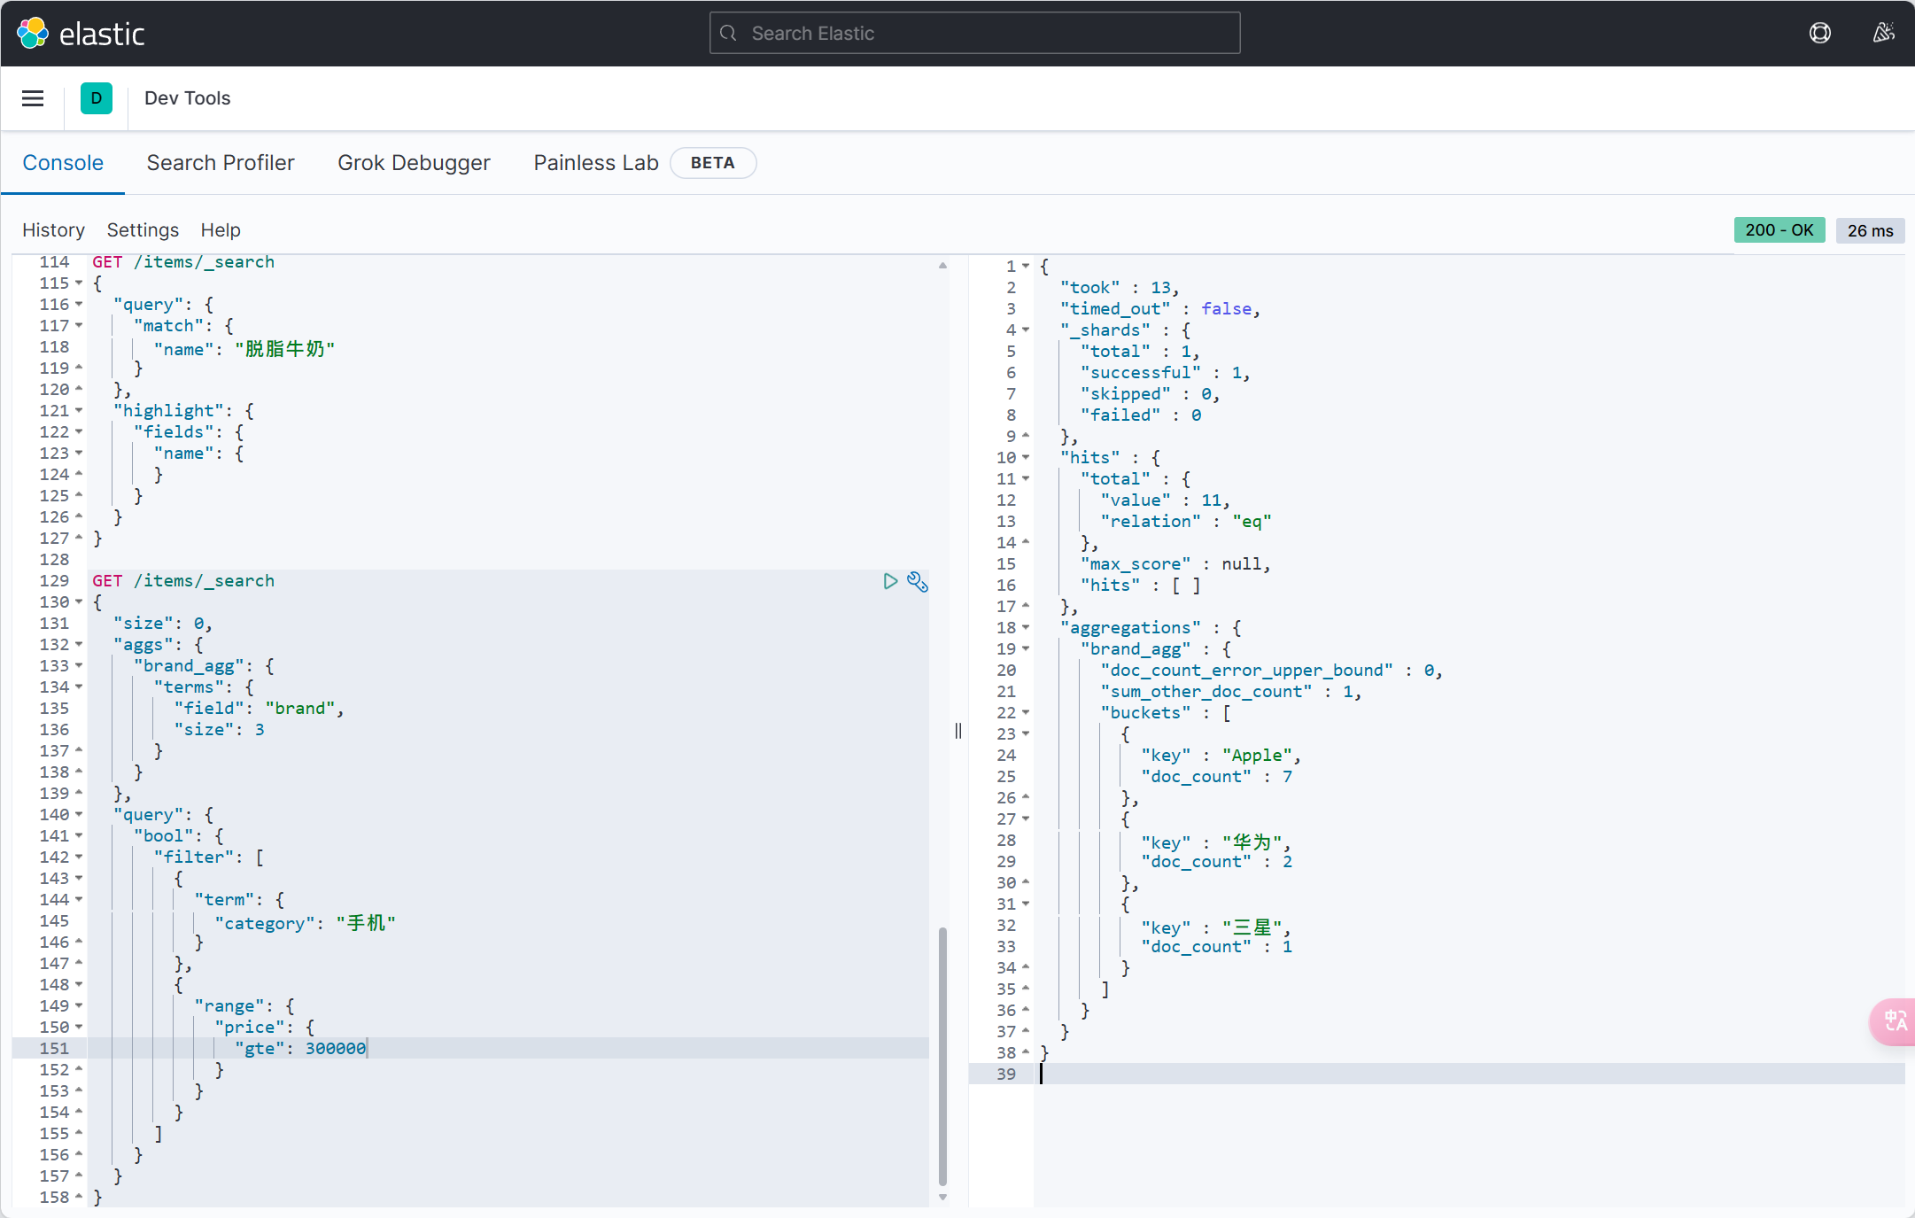Image resolution: width=1915 pixels, height=1218 pixels.
Task: Open the Painless Lab tab
Action: 596,163
